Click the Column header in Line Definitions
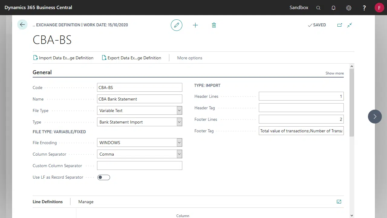This screenshot has width=387, height=218. pyautogui.click(x=183, y=216)
